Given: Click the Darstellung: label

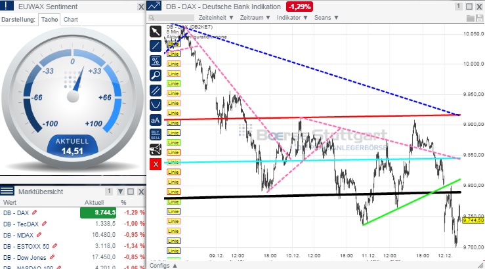Looking at the screenshot, I should coord(18,20).
